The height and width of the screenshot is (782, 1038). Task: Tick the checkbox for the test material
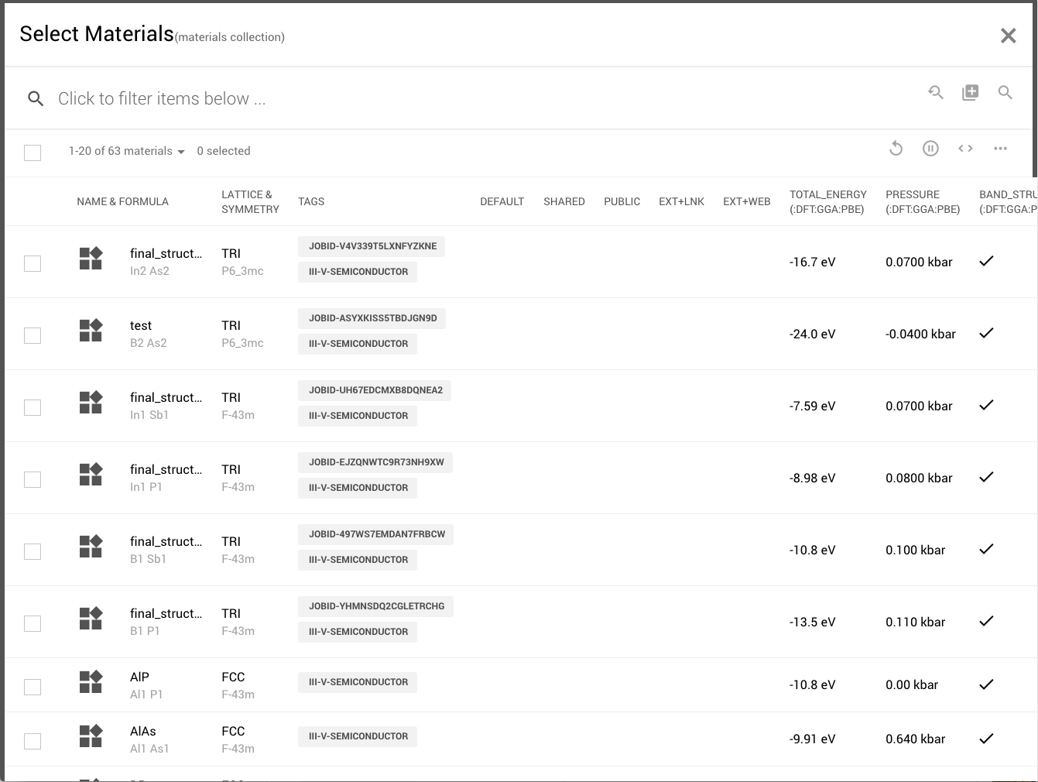(x=33, y=335)
